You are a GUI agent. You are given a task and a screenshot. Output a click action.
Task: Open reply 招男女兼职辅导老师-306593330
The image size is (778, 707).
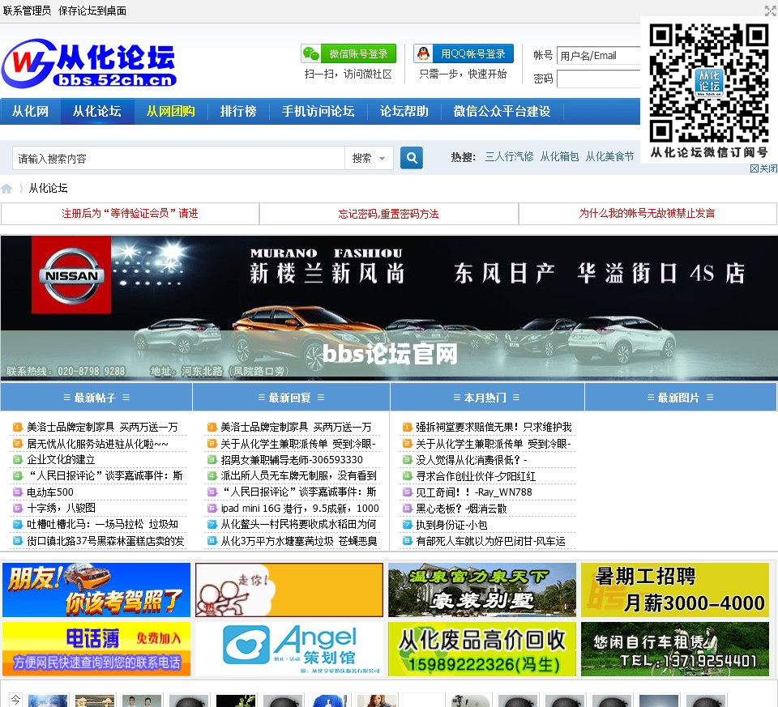click(x=292, y=460)
